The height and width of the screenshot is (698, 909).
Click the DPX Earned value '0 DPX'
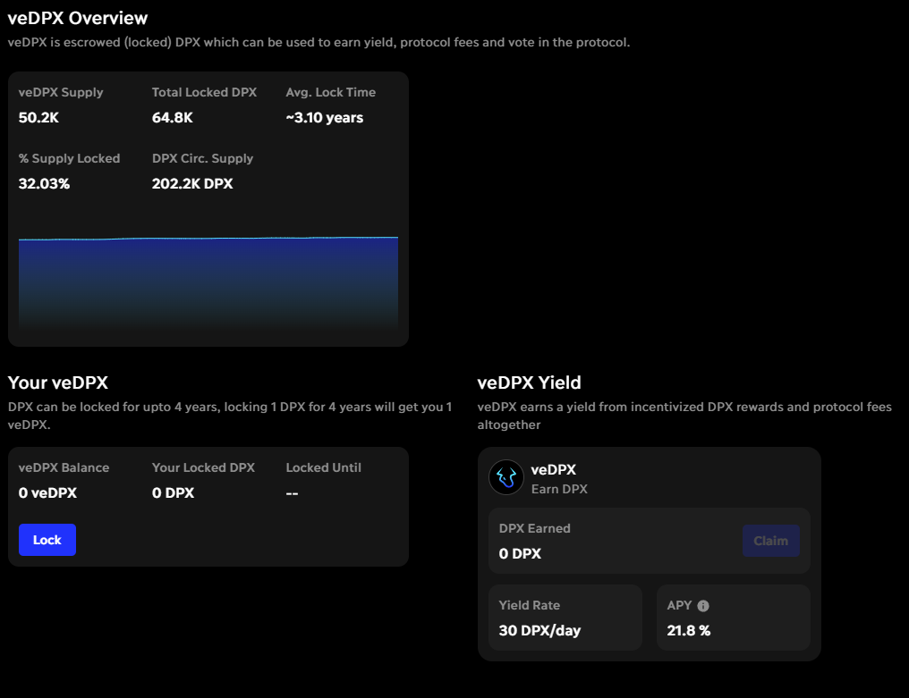tap(520, 554)
